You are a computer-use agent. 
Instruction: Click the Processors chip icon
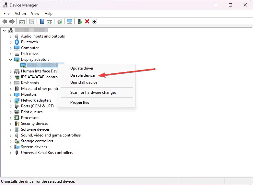tap(17, 118)
